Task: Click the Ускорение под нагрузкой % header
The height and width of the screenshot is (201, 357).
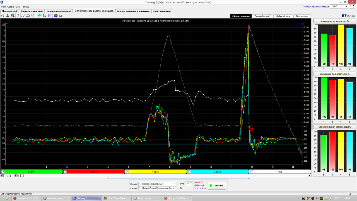Action: pyautogui.click(x=334, y=74)
